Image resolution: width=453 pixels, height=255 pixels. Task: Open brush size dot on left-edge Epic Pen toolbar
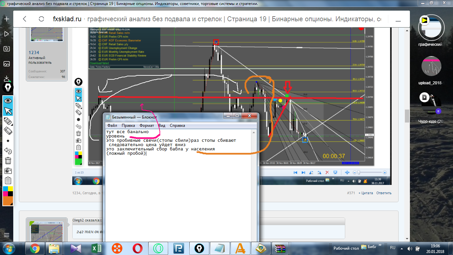click(8, 141)
